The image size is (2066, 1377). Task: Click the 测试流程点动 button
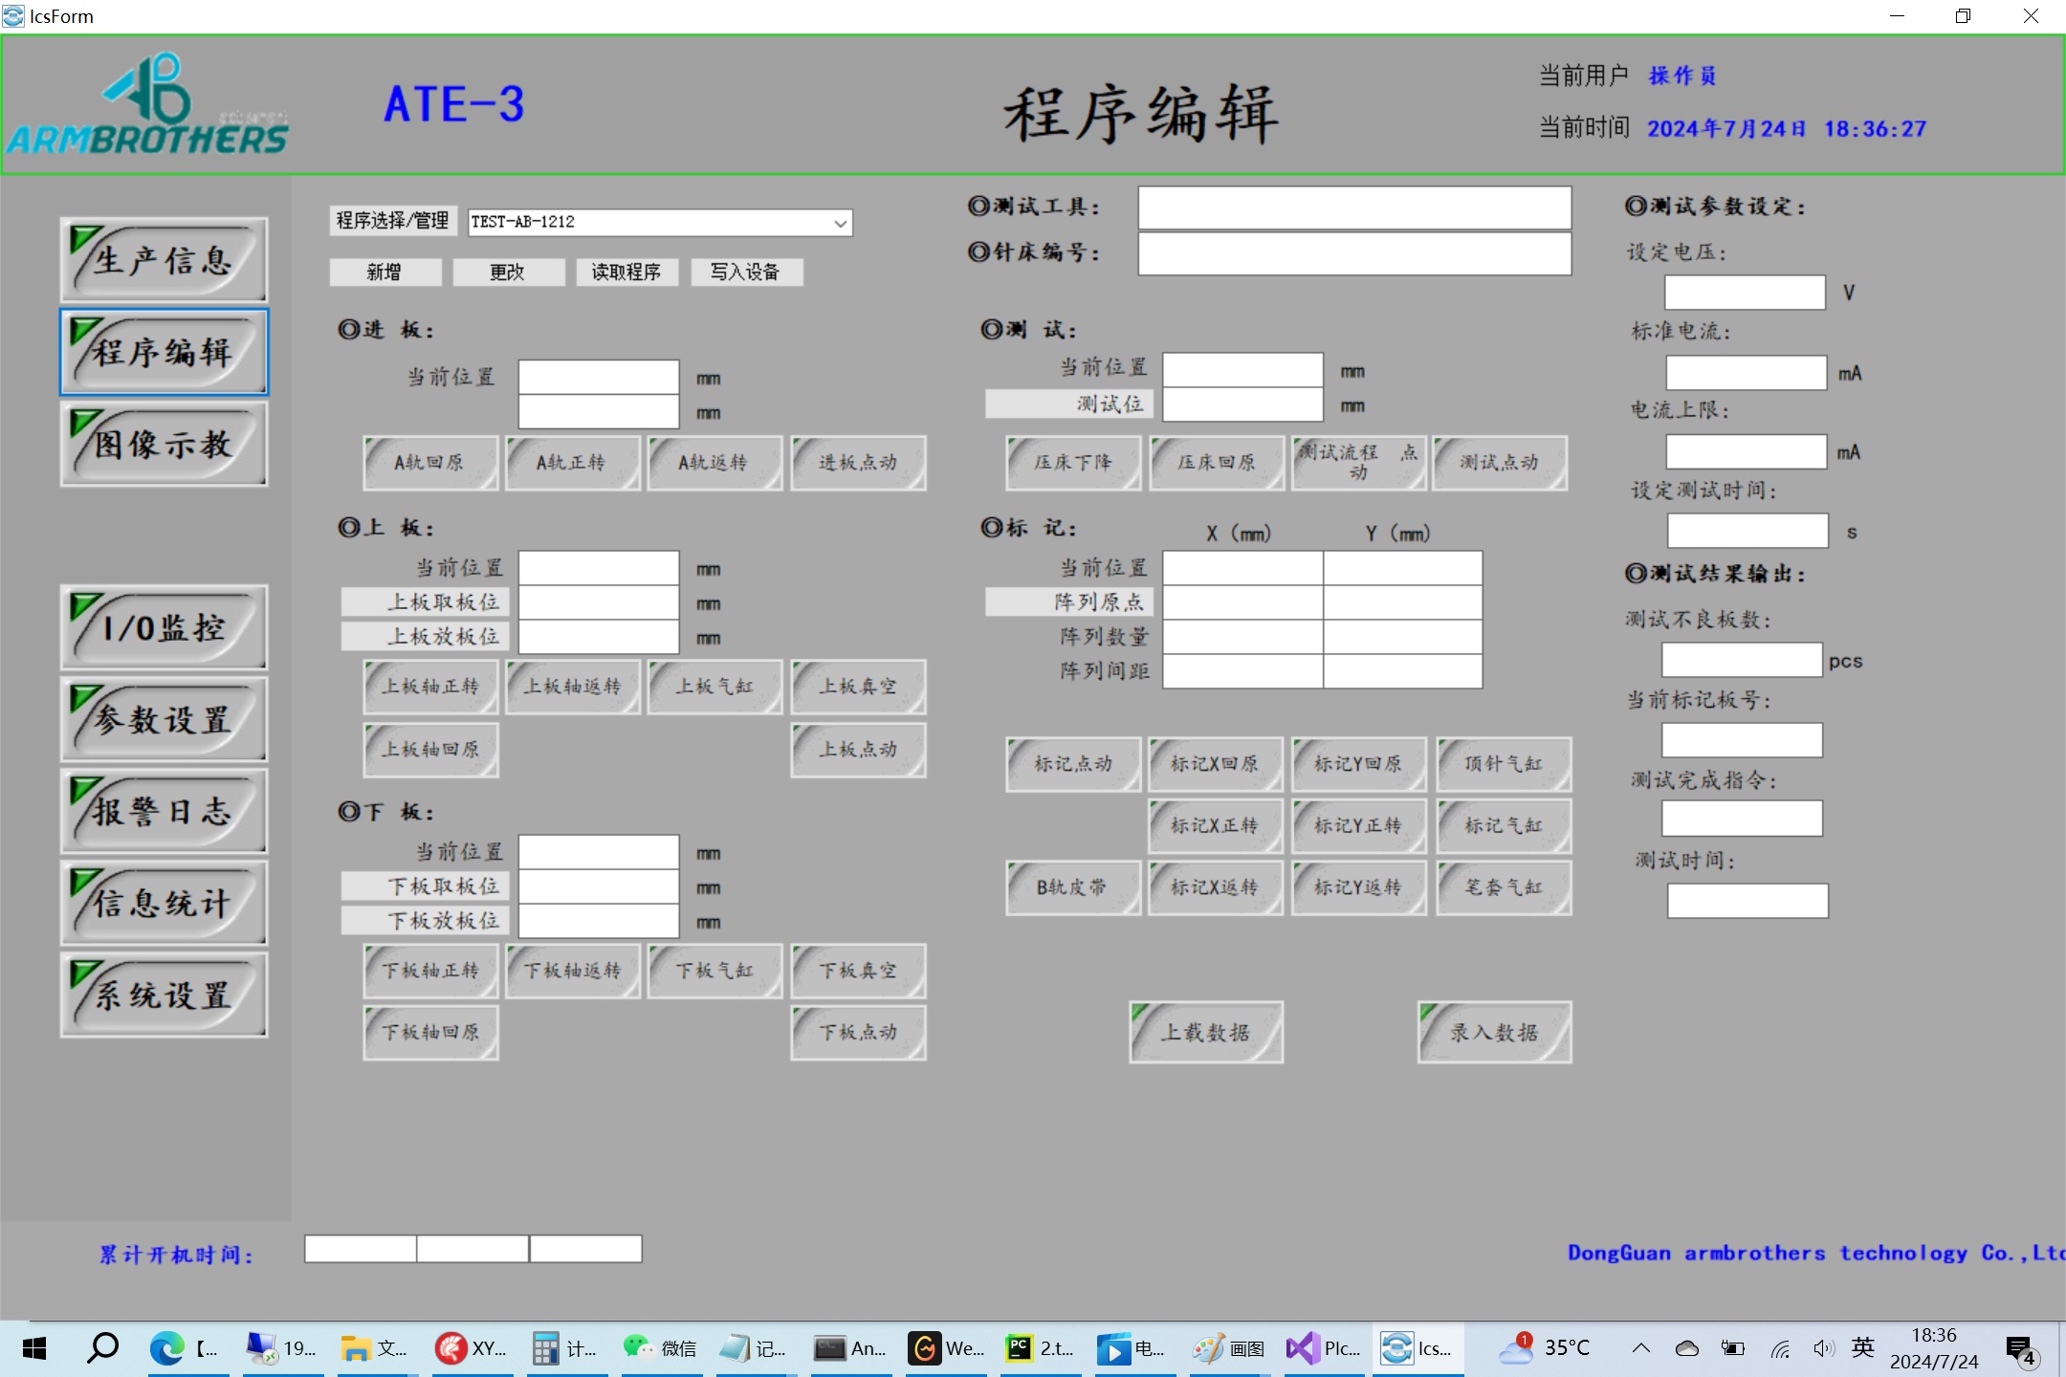(x=1358, y=463)
